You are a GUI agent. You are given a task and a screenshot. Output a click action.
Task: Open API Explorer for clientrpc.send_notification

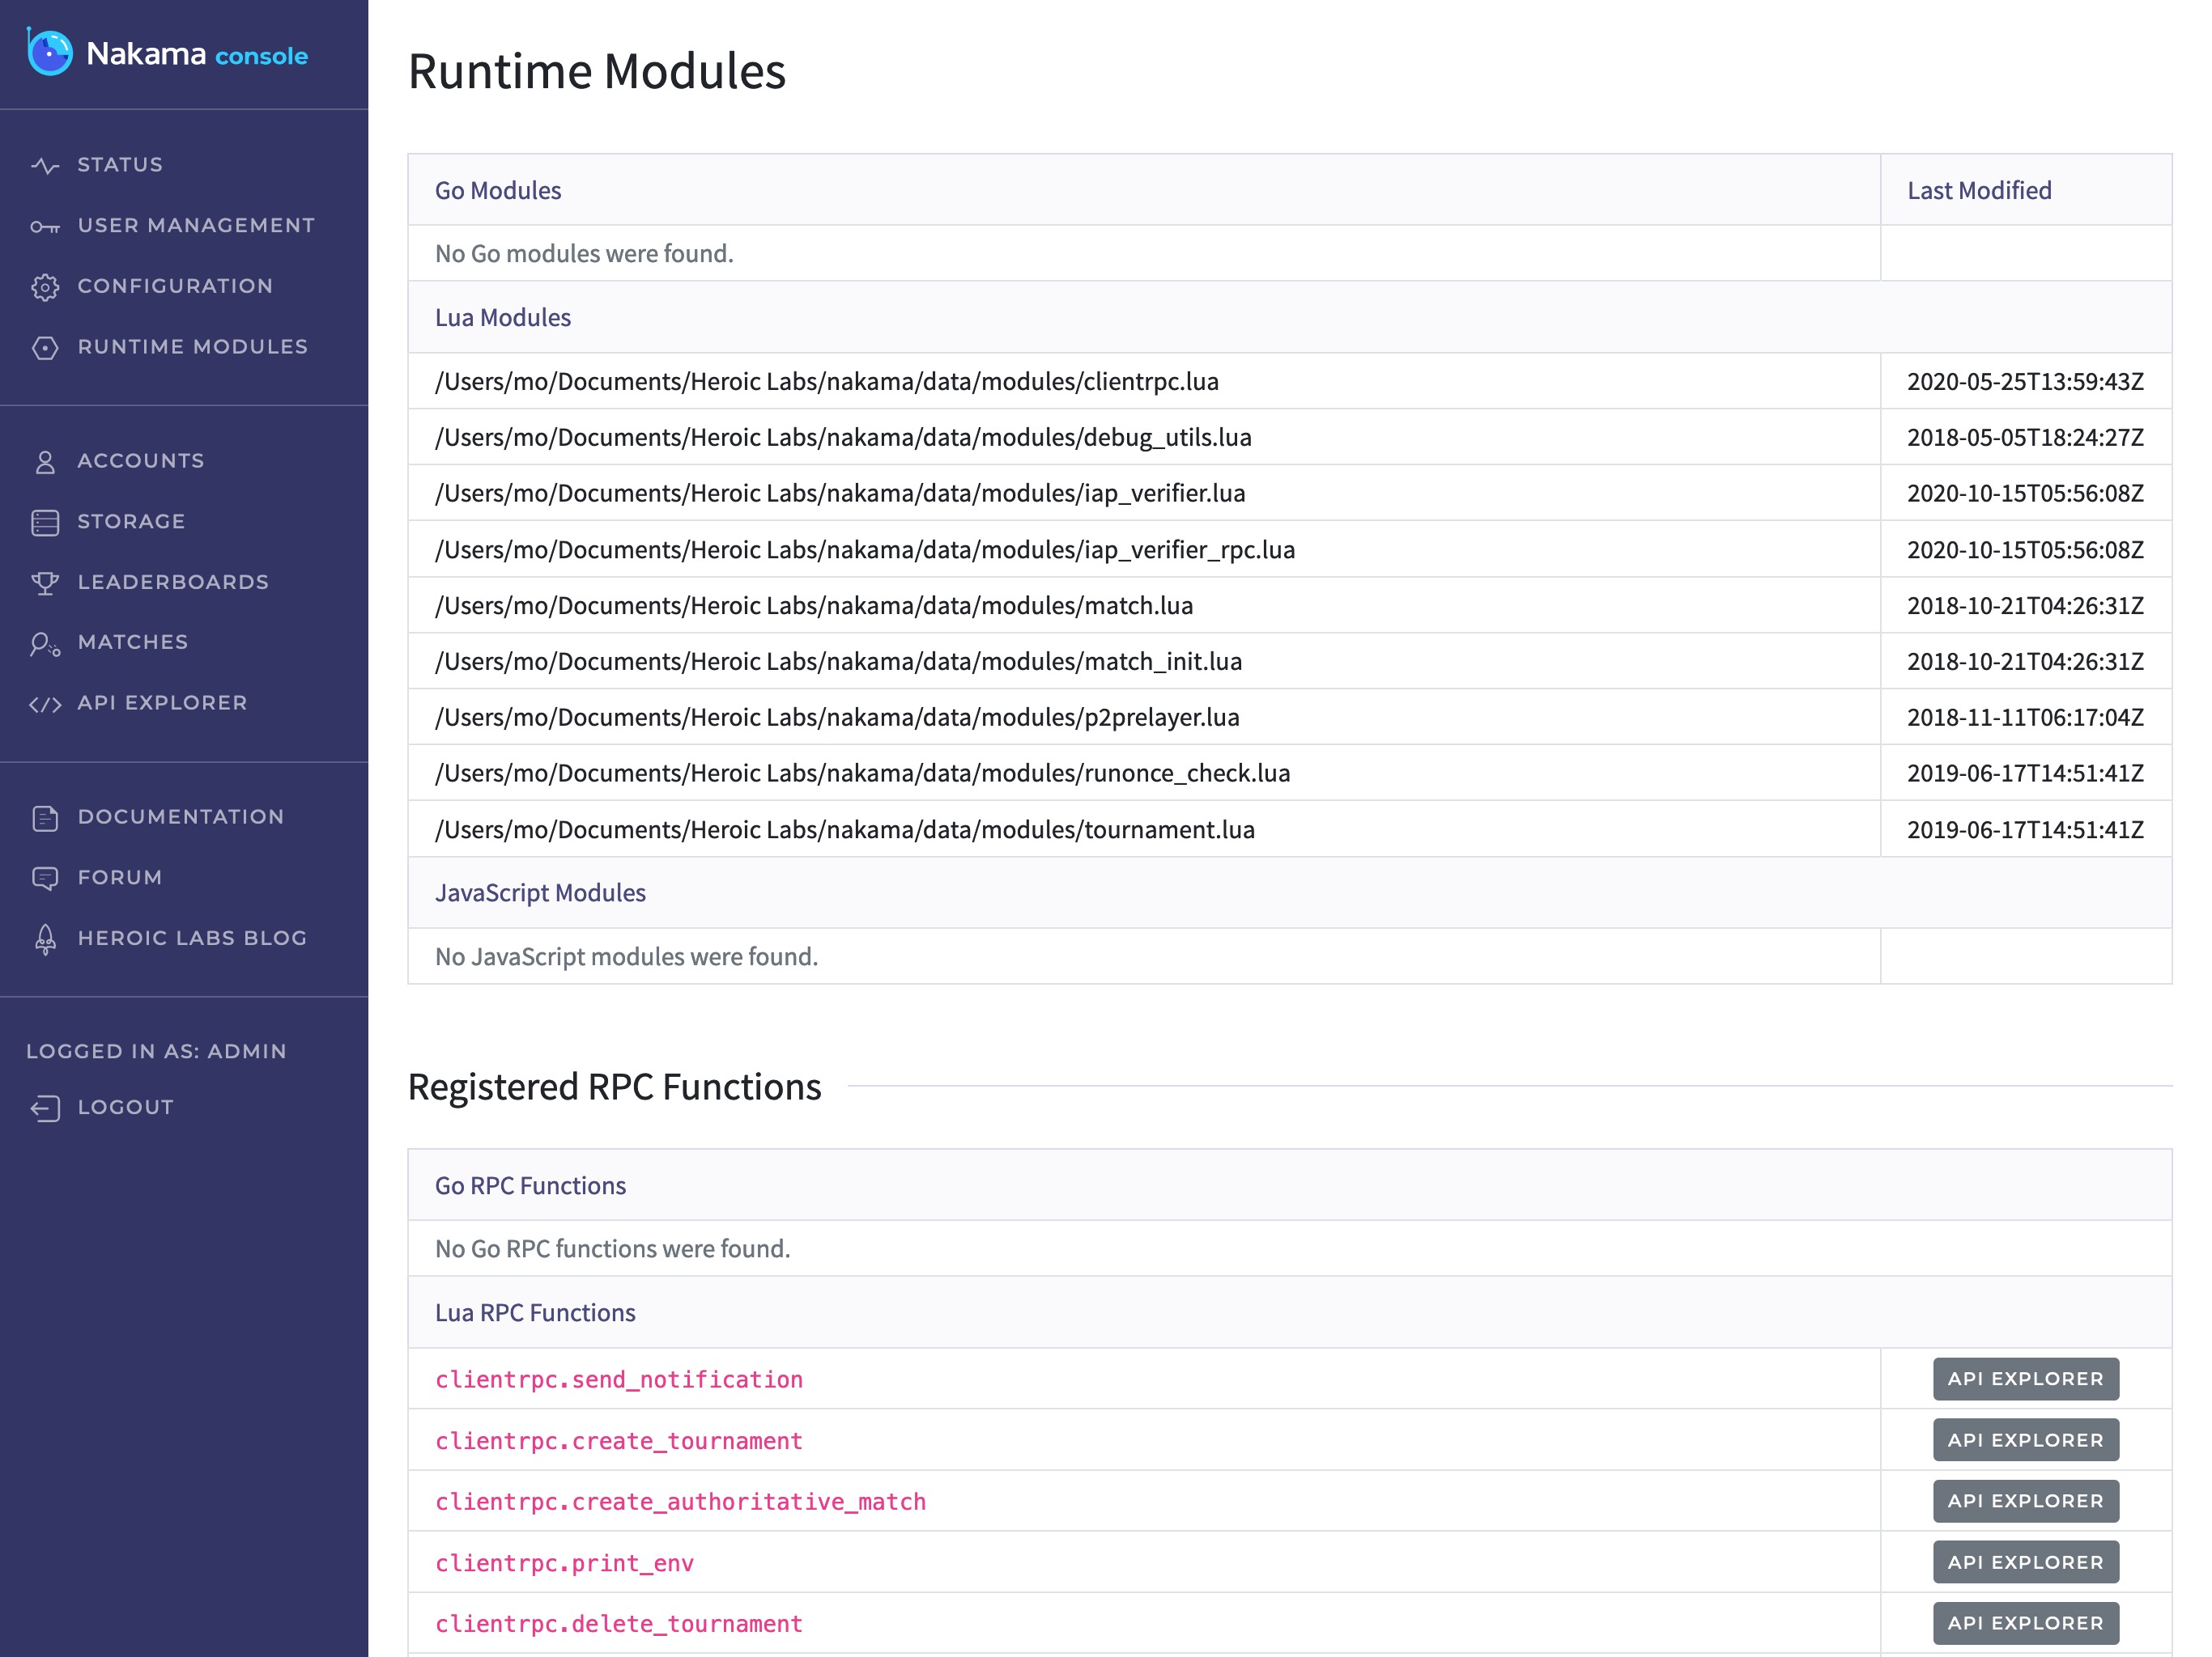tap(2025, 1378)
